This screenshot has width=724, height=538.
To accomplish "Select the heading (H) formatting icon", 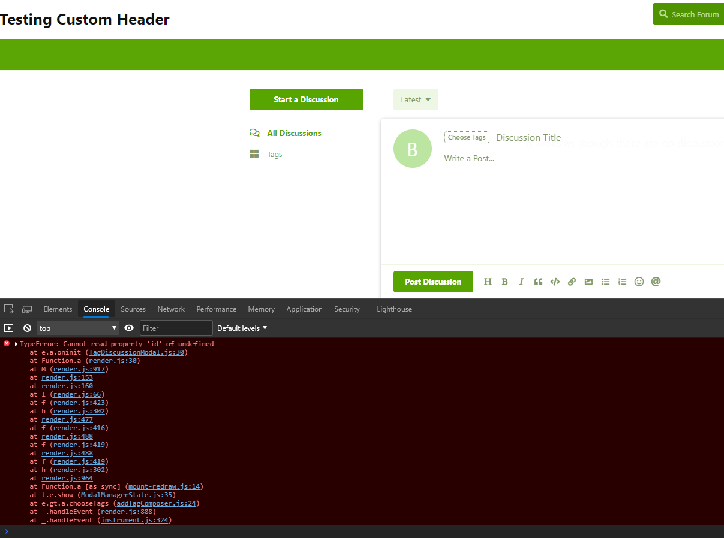I will click(488, 281).
